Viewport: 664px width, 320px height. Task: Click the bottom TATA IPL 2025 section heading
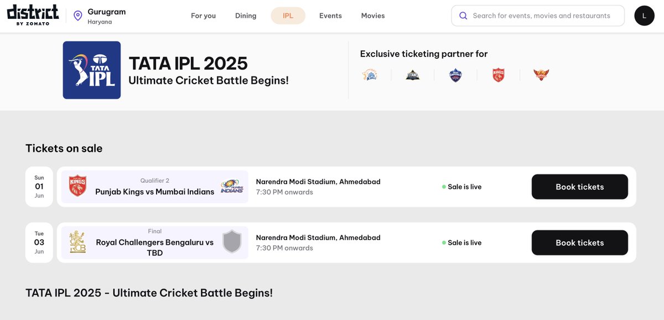[x=149, y=293]
